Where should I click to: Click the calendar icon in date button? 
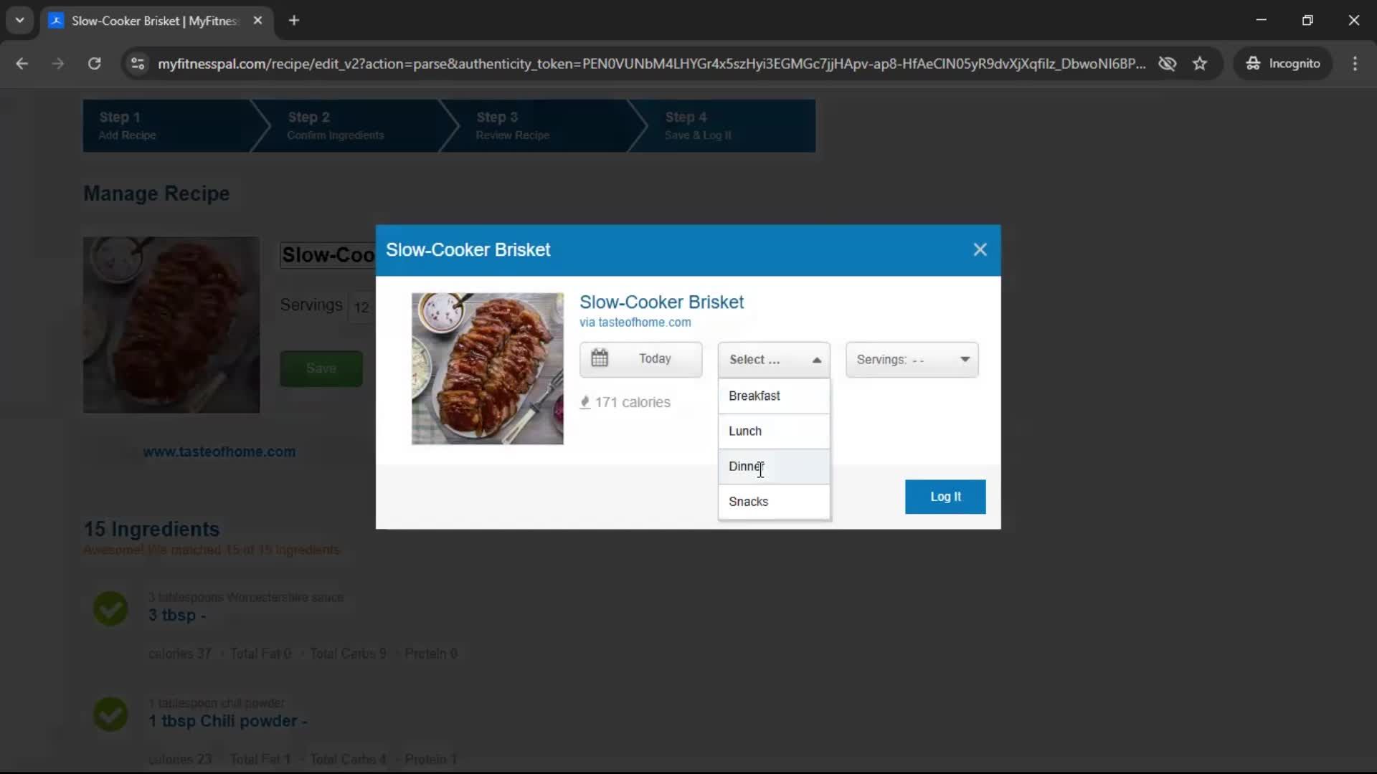click(x=600, y=358)
